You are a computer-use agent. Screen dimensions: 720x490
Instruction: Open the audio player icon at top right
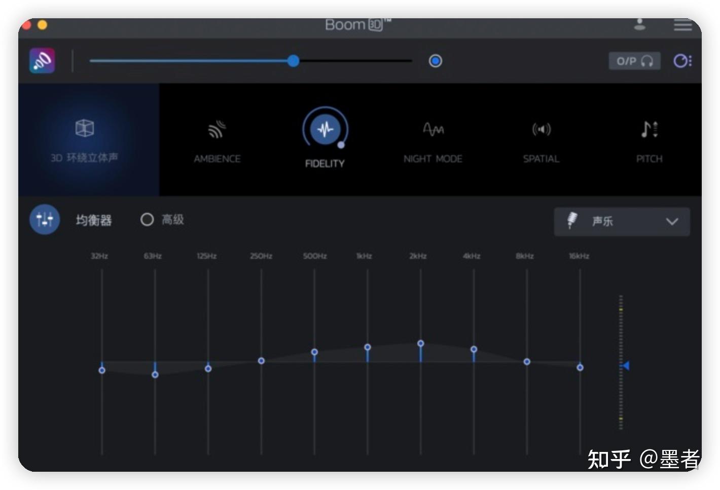click(x=682, y=61)
